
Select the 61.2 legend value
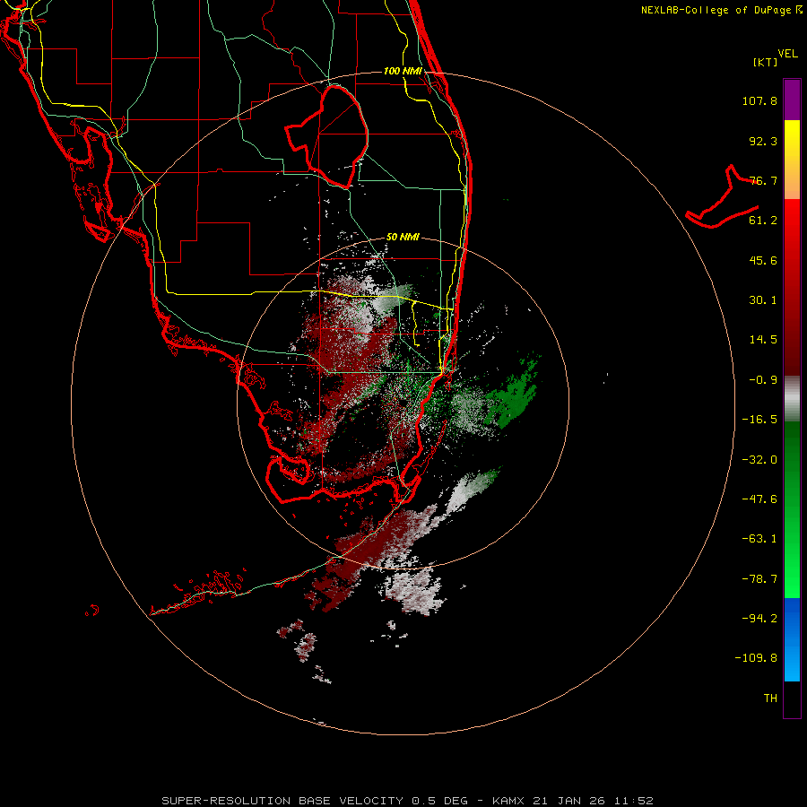763,221
